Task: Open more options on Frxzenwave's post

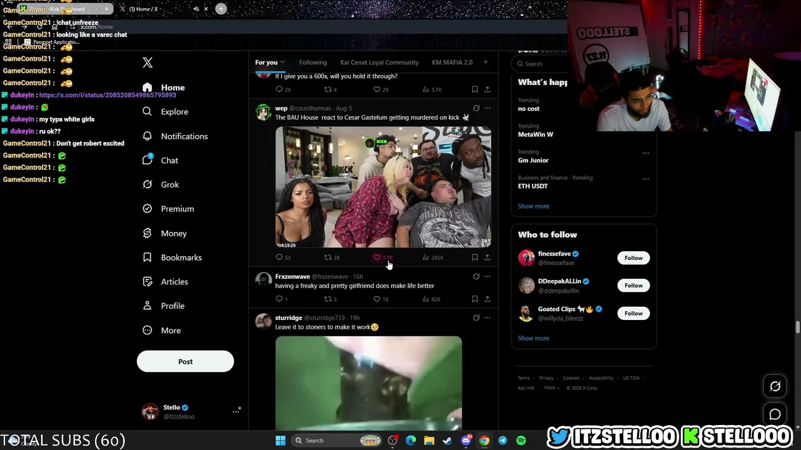Action: point(487,276)
